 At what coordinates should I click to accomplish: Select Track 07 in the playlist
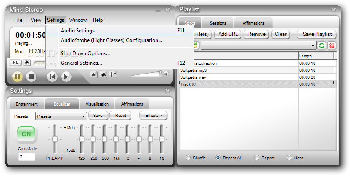point(257,84)
